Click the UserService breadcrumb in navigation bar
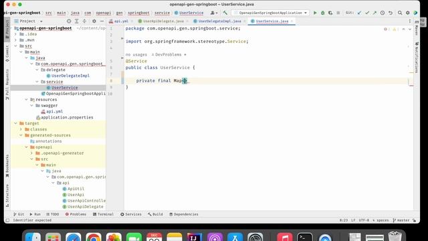Viewport: 428px width, 241px height. coord(189,13)
